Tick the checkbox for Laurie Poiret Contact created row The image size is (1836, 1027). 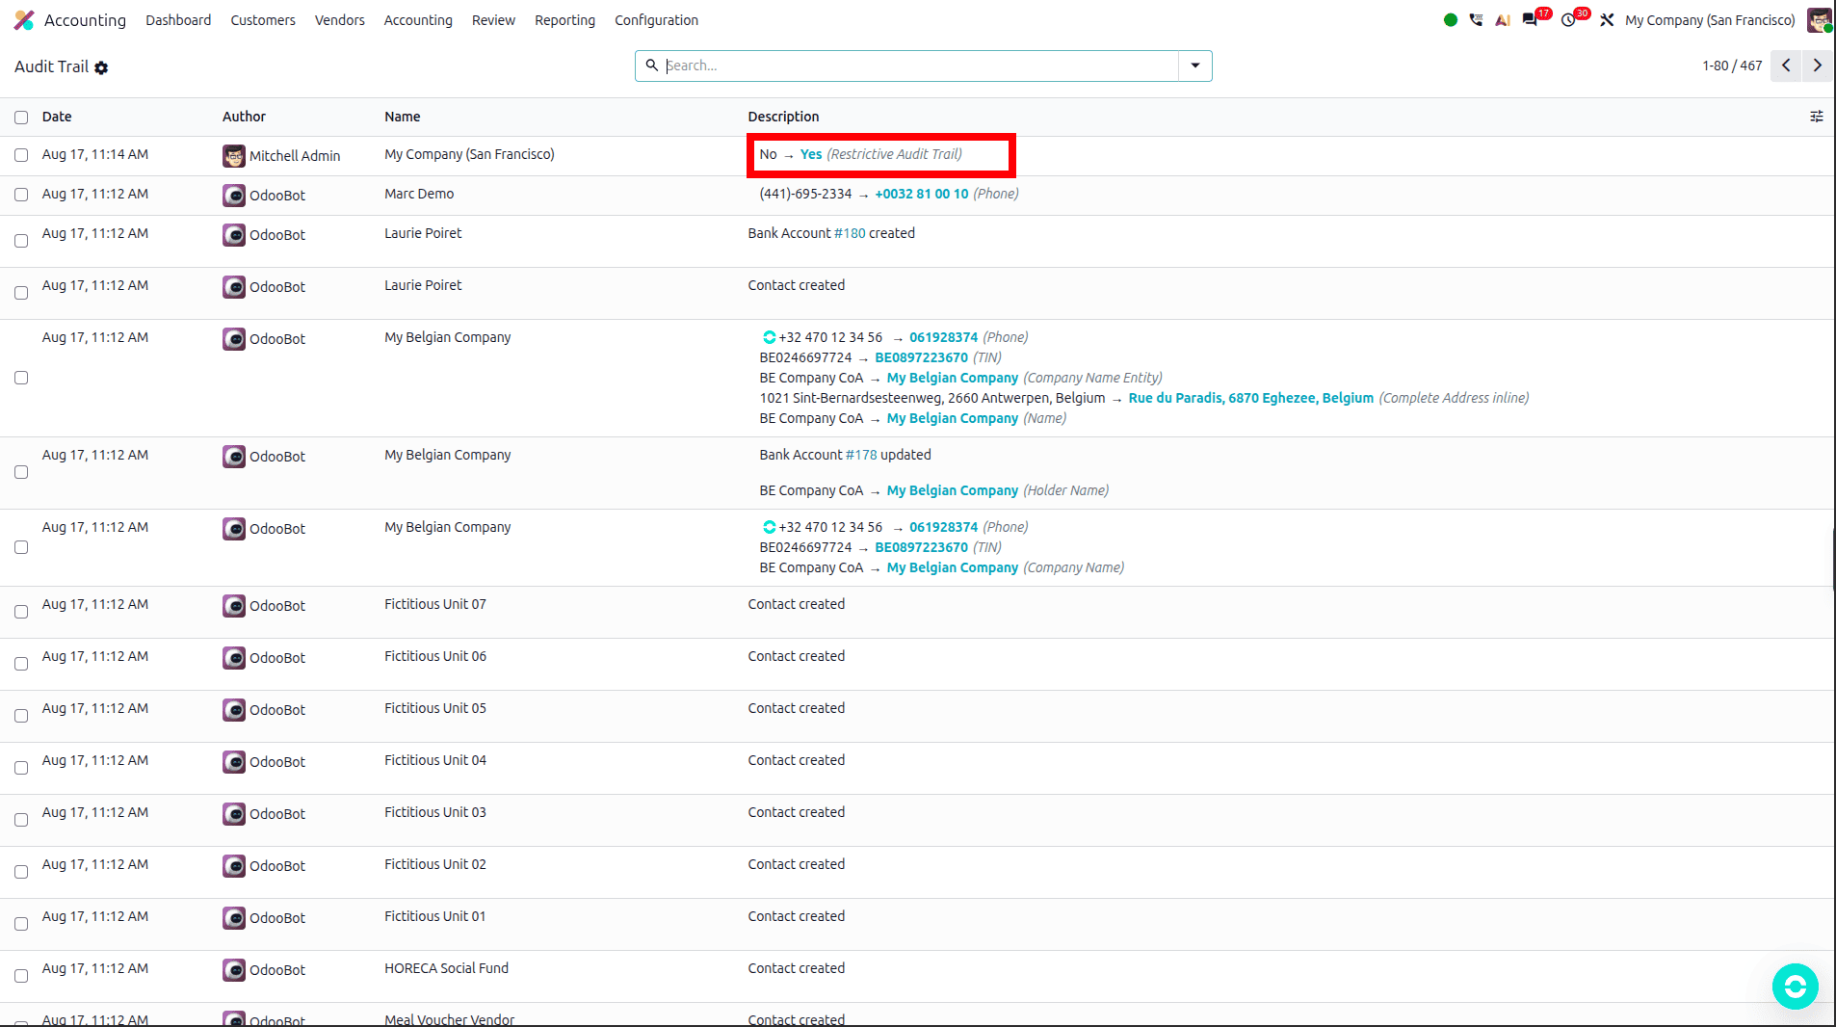21,293
